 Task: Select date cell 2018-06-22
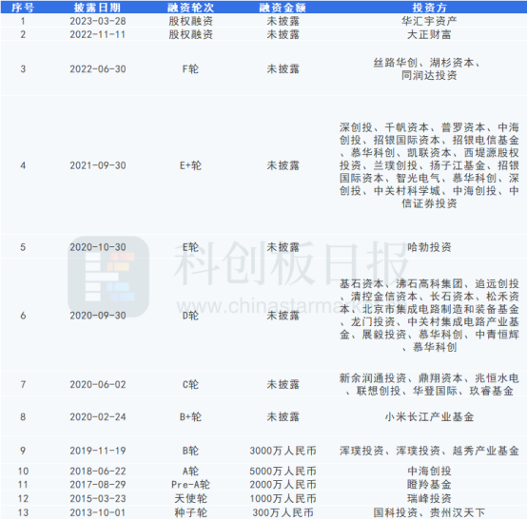pos(98,471)
